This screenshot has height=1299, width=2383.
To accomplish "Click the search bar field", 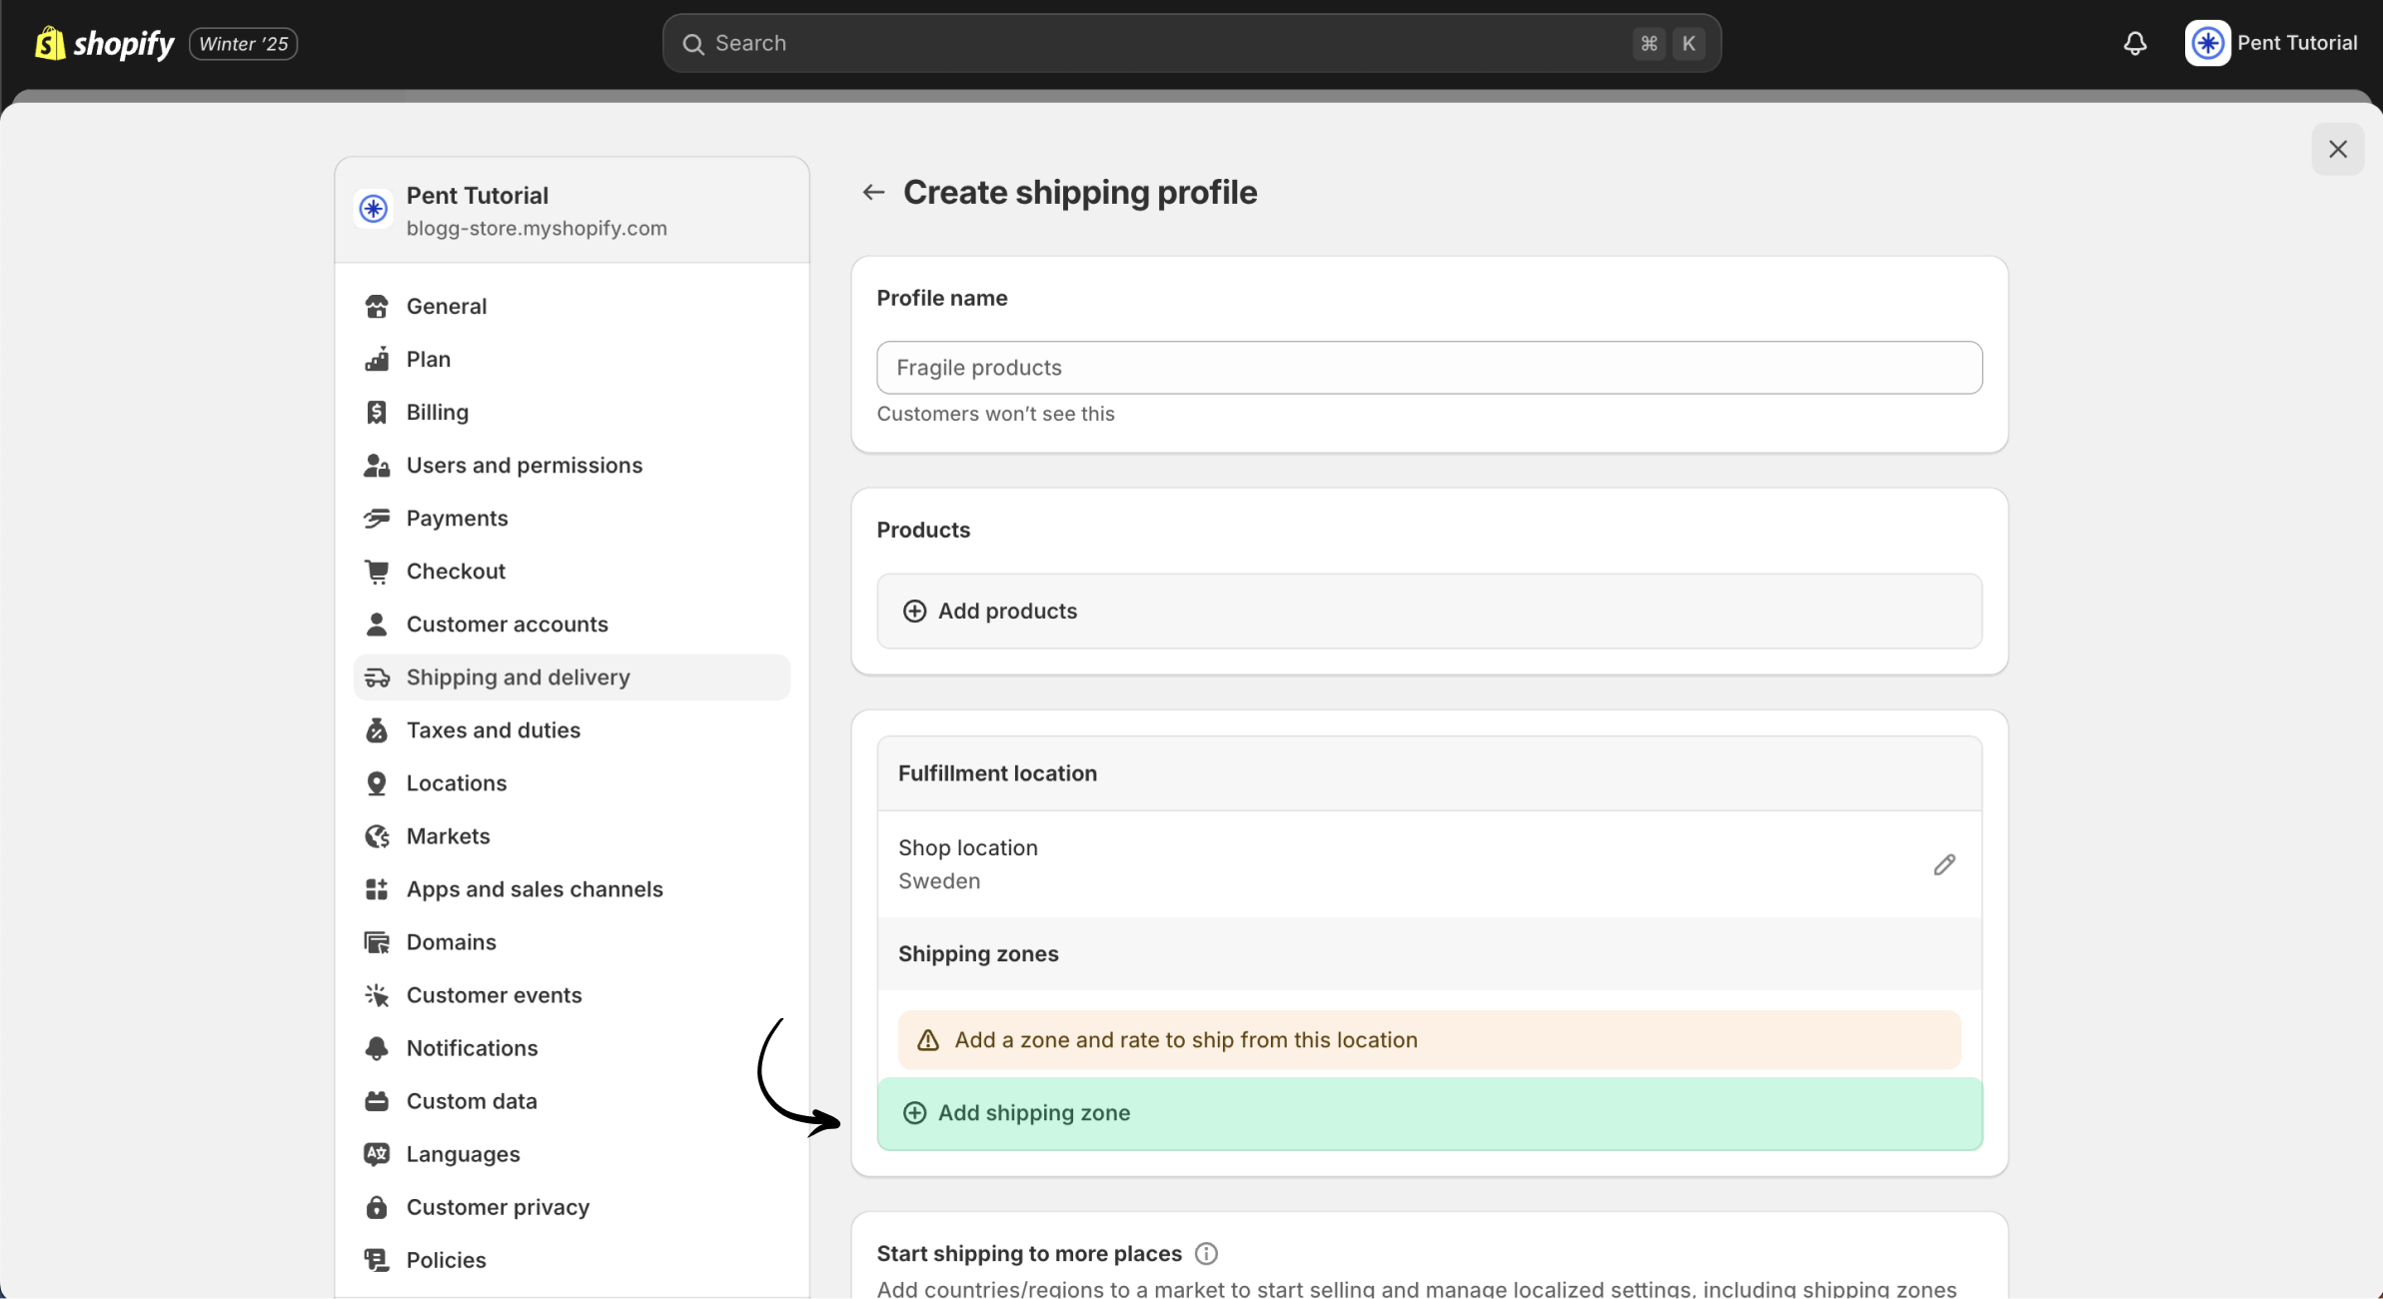I will click(1191, 43).
